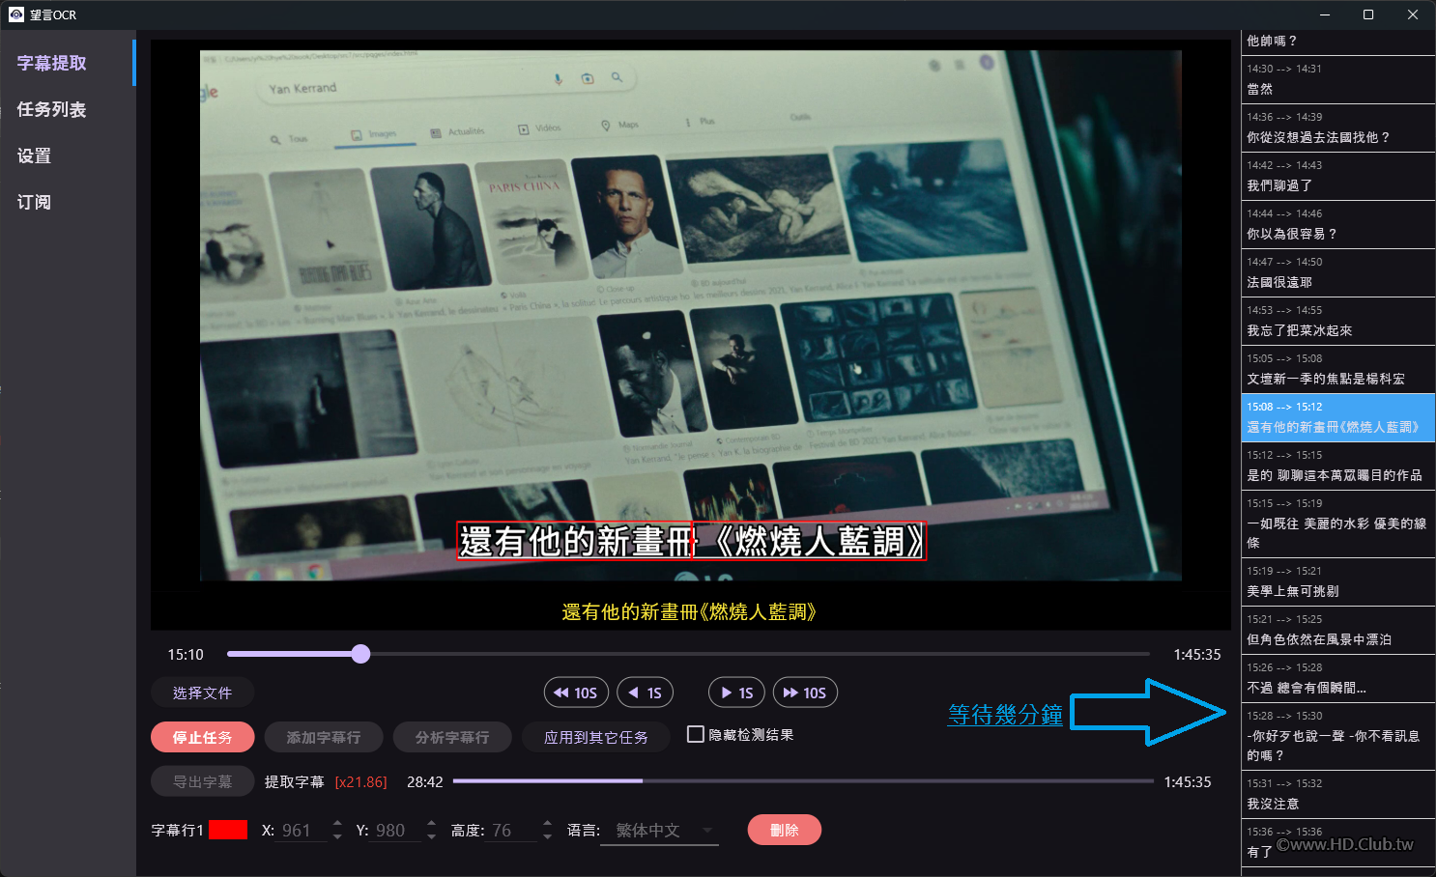Screen dimensions: 1436x877
Task: Click the 导出字幕 export subtitles button
Action: 202,781
